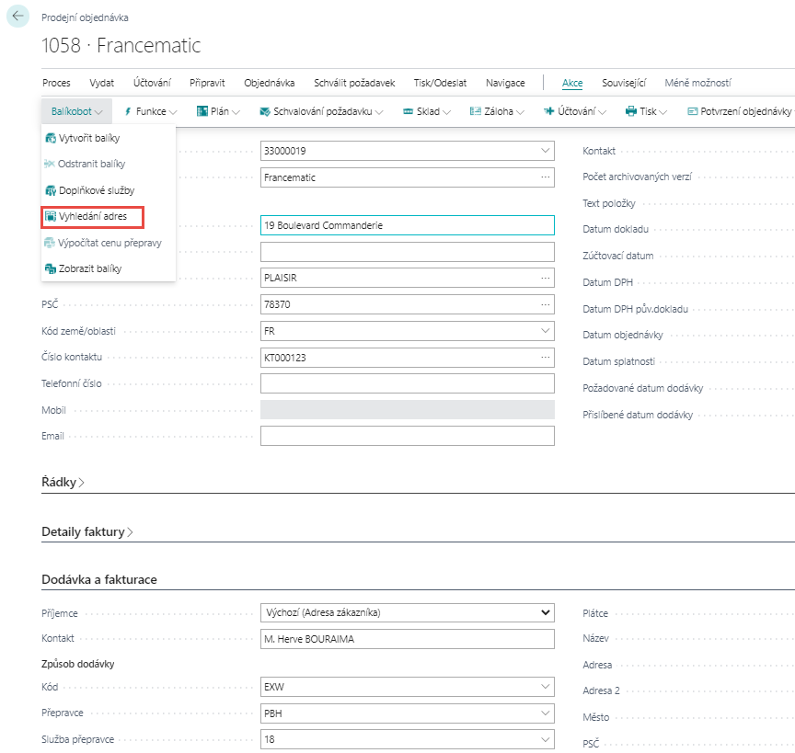Click lookup ellipsis in PSČ field
Viewport: 795px width, 753px height.
point(546,303)
